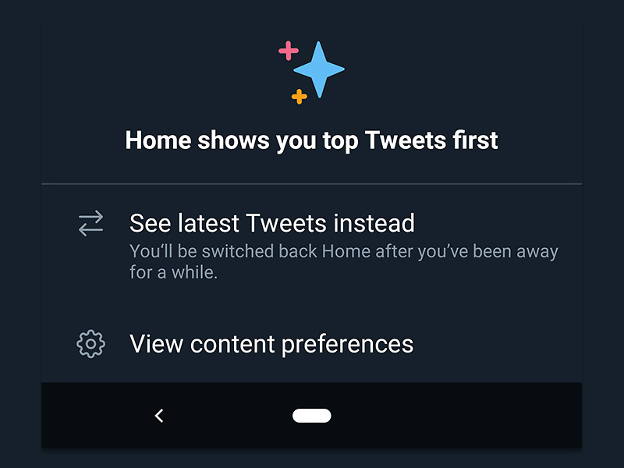This screenshot has width=624, height=468.
Task: Tap 'for a while.' in the description
Action: tap(173, 272)
